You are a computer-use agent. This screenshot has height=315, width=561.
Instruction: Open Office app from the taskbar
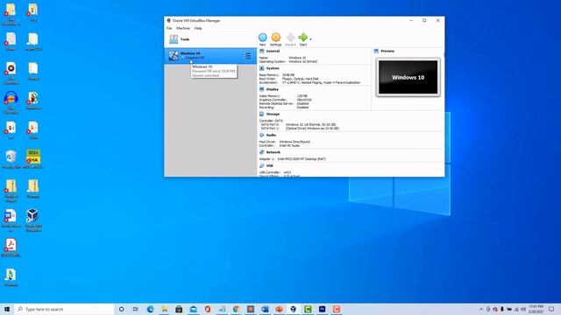point(208,309)
